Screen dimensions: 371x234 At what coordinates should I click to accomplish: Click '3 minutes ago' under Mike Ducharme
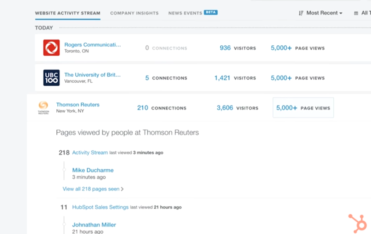click(x=89, y=177)
